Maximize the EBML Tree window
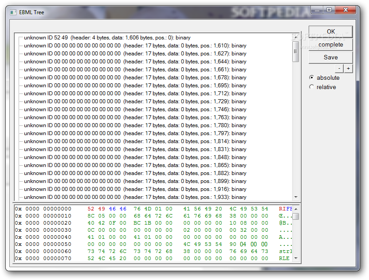 (329, 10)
